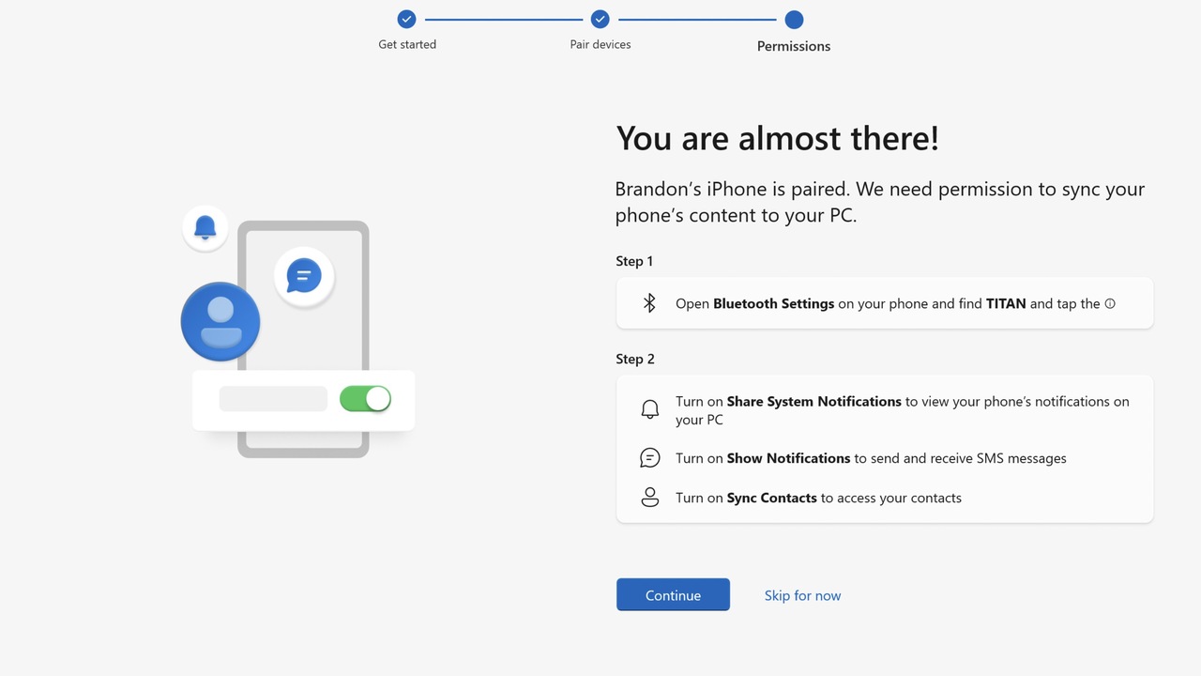Click the gray placeholder bar beside the toggle
The image size is (1201, 676).
point(273,399)
